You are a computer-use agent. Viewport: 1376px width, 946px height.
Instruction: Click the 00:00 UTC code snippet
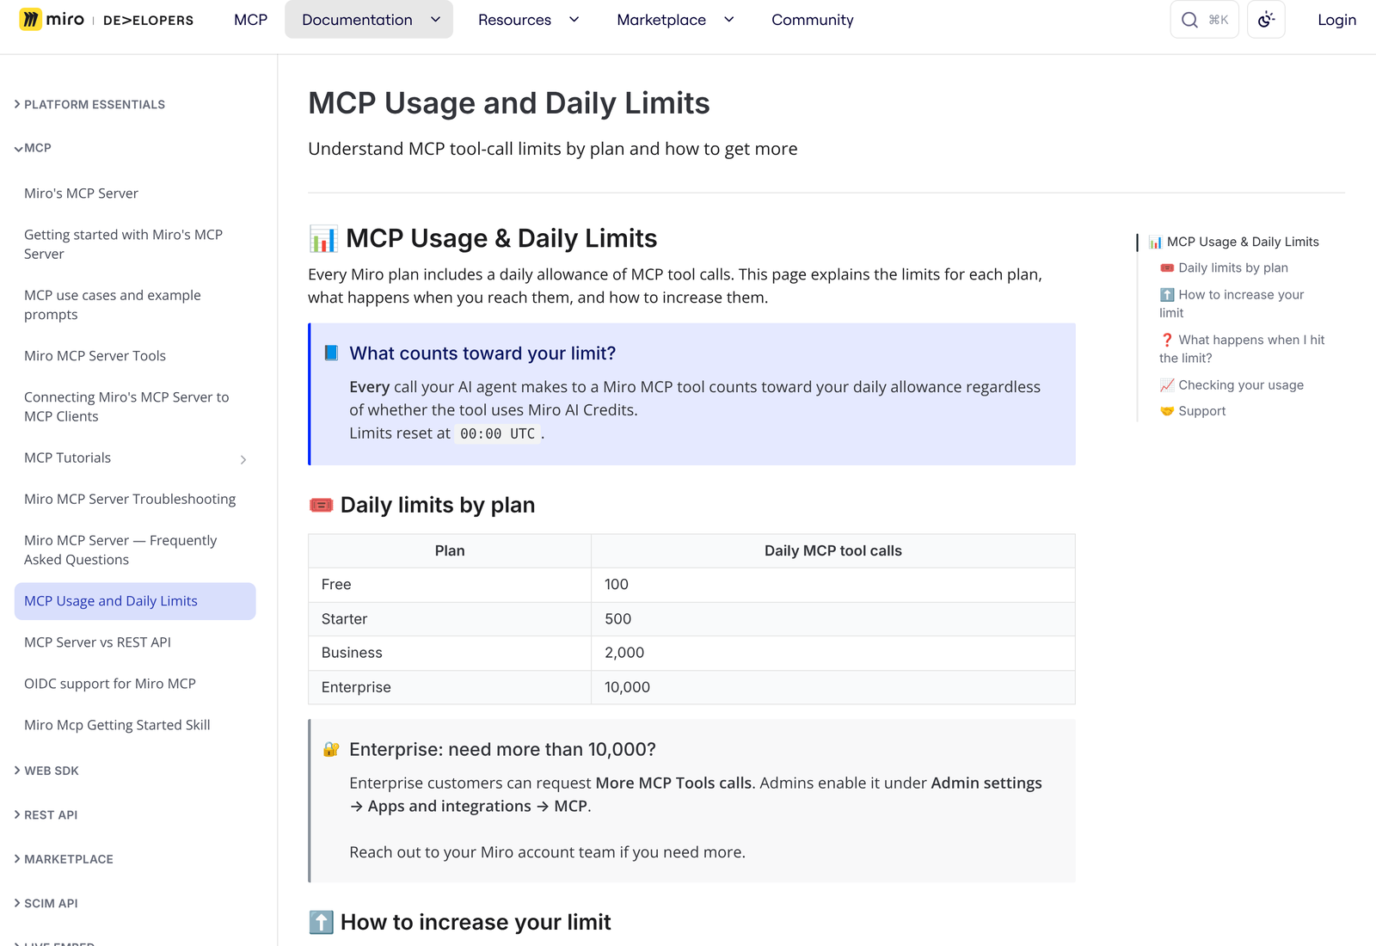[x=497, y=433]
